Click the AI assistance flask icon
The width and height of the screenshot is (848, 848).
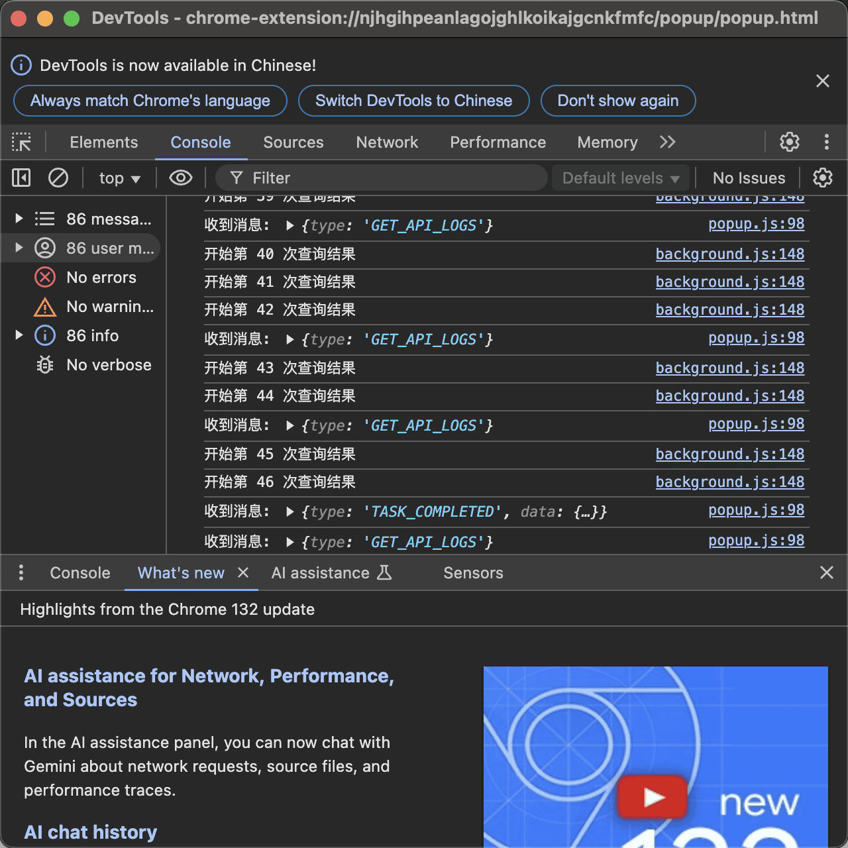384,572
